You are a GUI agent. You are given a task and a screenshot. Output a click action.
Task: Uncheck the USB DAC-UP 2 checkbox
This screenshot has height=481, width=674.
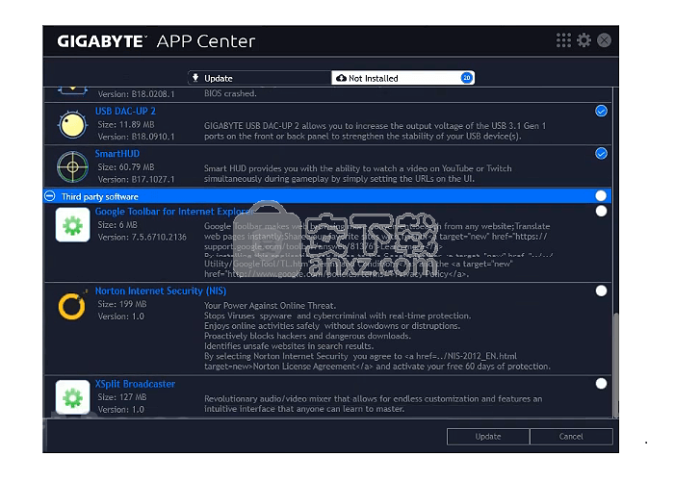pyautogui.click(x=601, y=112)
